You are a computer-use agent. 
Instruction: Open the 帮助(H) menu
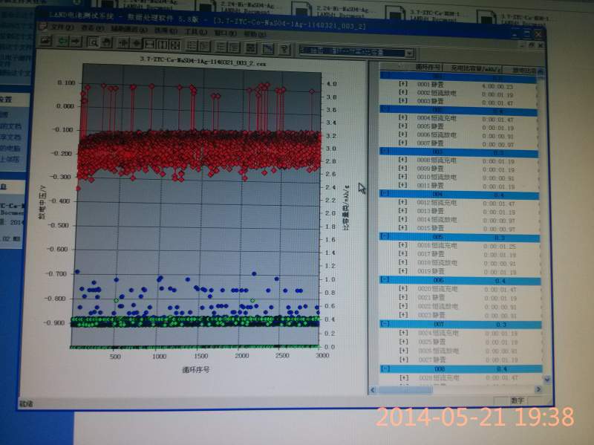(254, 33)
